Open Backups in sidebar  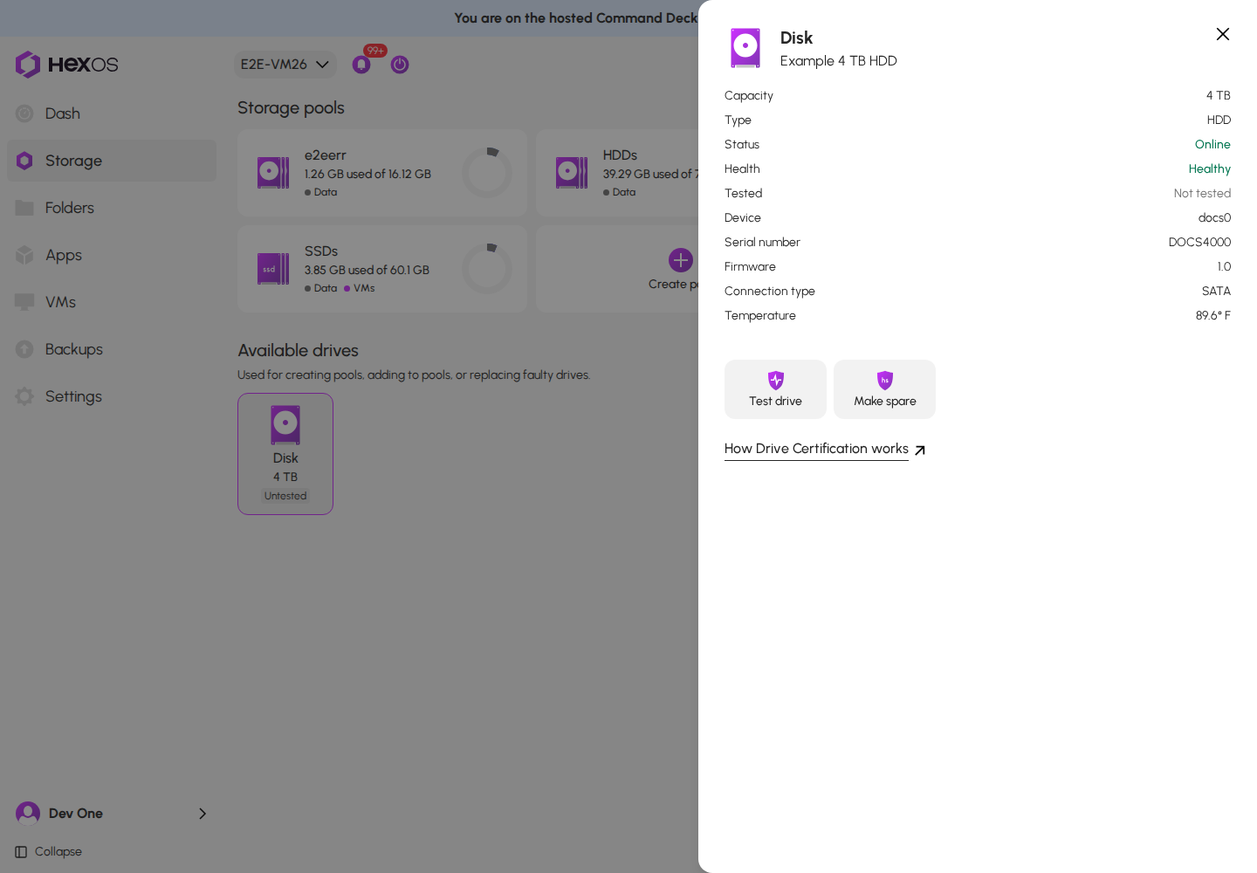coord(112,349)
